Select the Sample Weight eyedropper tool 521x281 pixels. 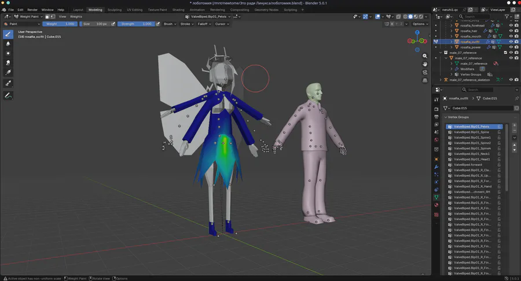click(8, 83)
